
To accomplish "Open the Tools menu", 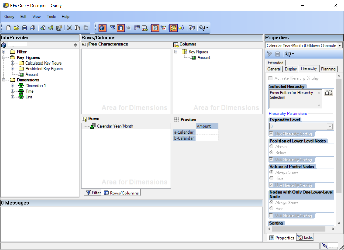I will 51,17.
